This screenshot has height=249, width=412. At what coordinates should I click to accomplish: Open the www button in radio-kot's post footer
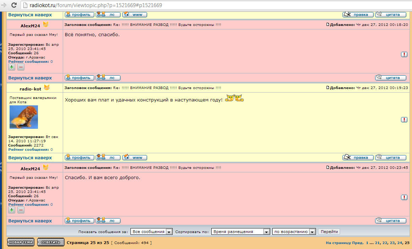click(x=135, y=157)
